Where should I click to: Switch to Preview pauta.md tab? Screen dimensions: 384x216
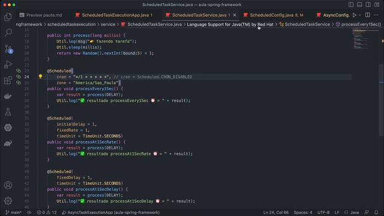click(x=41, y=15)
